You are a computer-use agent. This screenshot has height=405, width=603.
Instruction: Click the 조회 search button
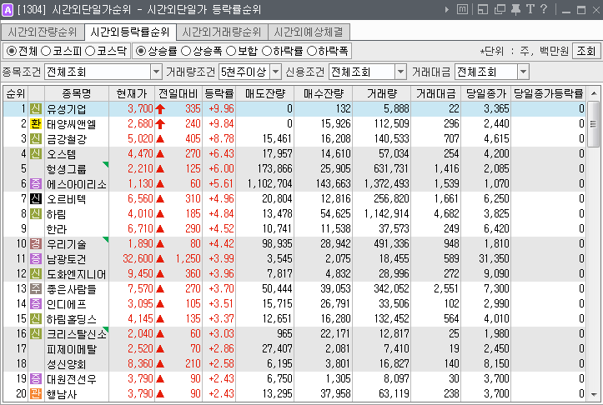(585, 51)
